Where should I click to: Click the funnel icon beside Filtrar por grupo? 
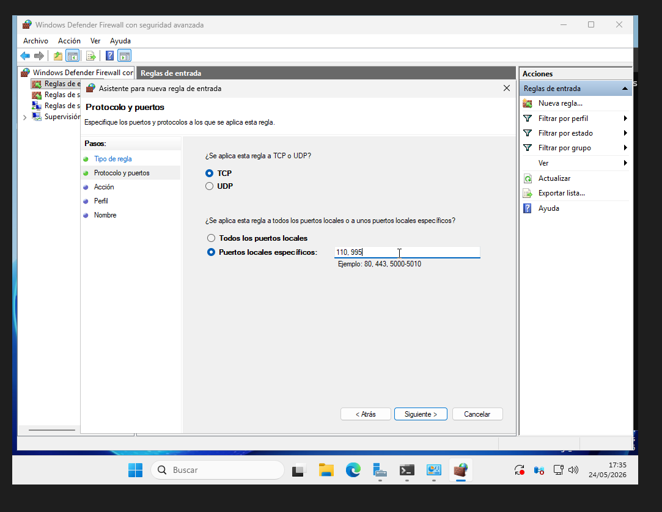pyautogui.click(x=528, y=148)
